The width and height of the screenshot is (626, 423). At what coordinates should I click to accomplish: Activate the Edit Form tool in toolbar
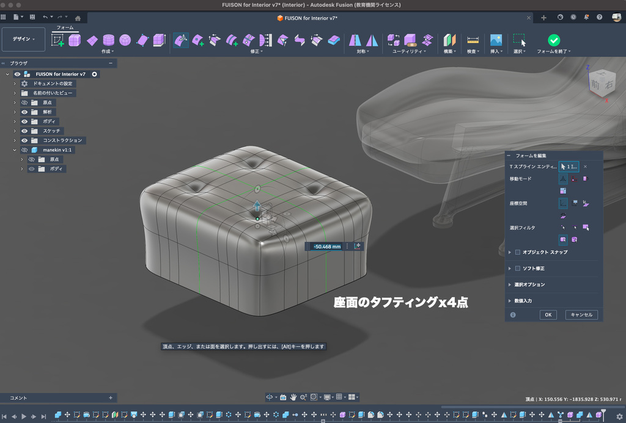(181, 40)
